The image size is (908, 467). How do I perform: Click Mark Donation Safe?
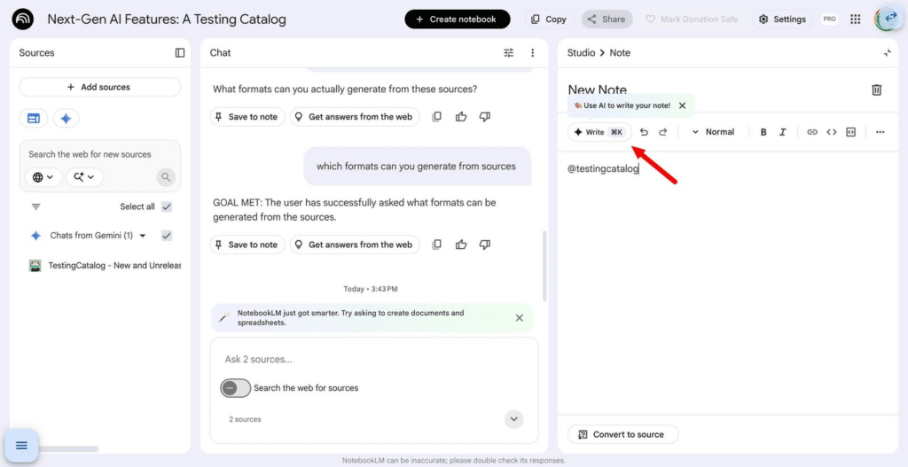(x=692, y=19)
